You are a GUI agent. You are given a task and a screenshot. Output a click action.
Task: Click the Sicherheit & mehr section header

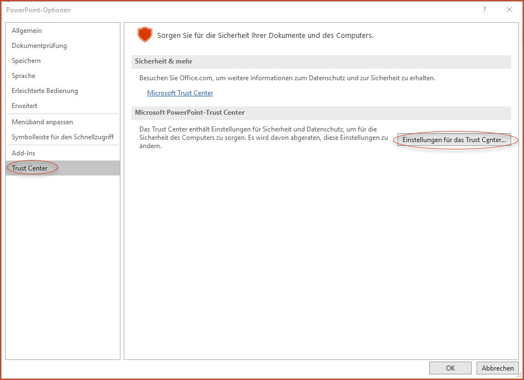321,62
